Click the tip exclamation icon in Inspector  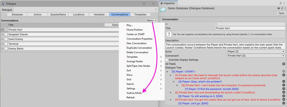pyautogui.click(x=169, y=34)
